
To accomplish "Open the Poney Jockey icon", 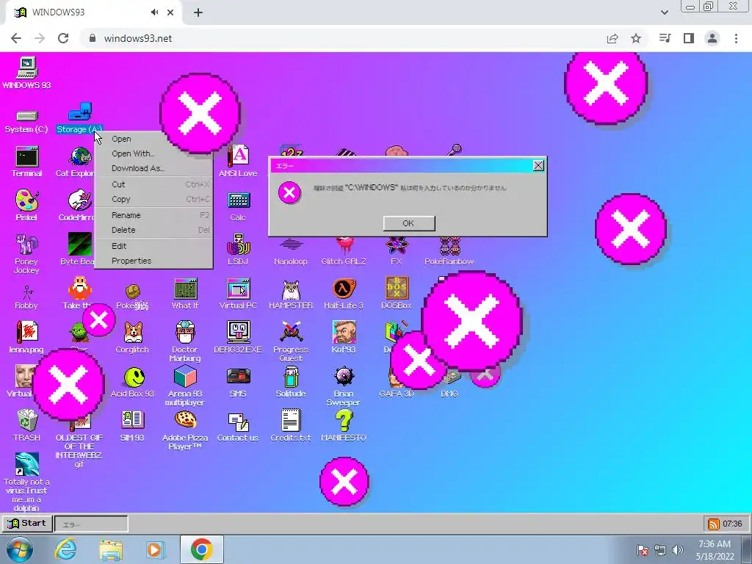I will coord(26,244).
